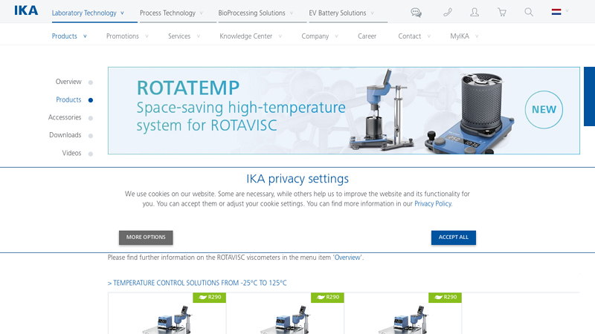Viewport: 595px width, 334px height.
Task: Switch to Laboratory Technology tab
Action: pyautogui.click(x=84, y=13)
